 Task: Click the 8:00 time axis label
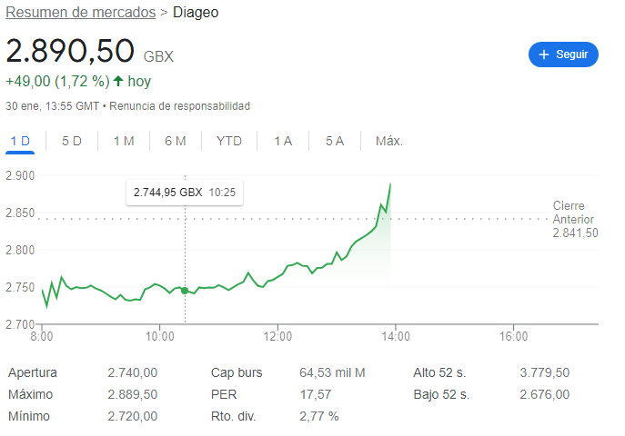coord(42,337)
